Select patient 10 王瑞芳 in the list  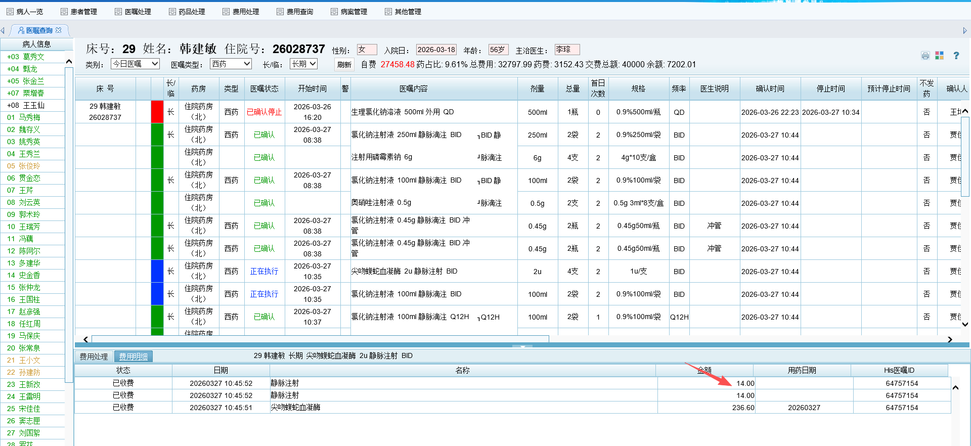point(33,227)
